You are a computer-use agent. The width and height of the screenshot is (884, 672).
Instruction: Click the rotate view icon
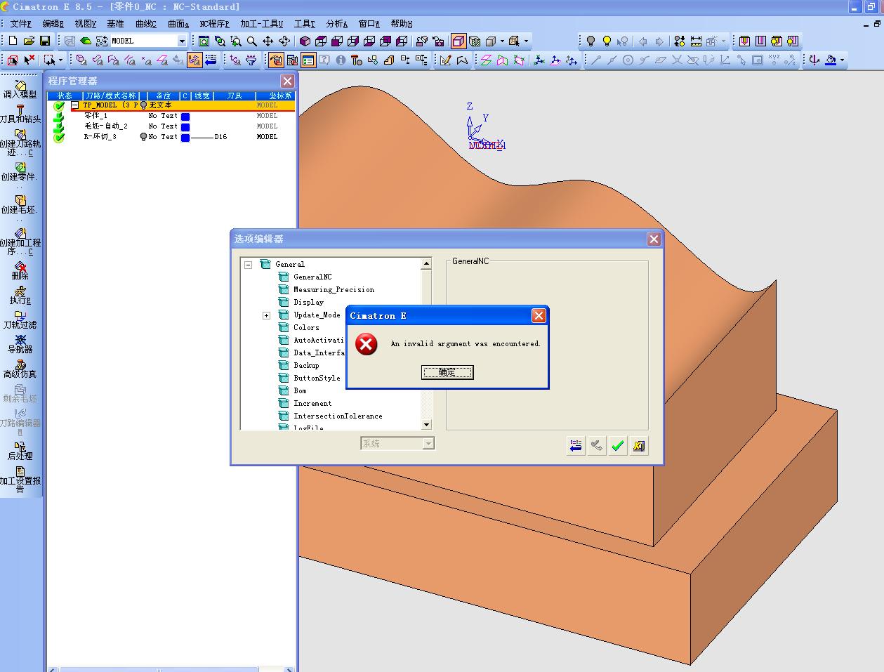pyautogui.click(x=284, y=41)
